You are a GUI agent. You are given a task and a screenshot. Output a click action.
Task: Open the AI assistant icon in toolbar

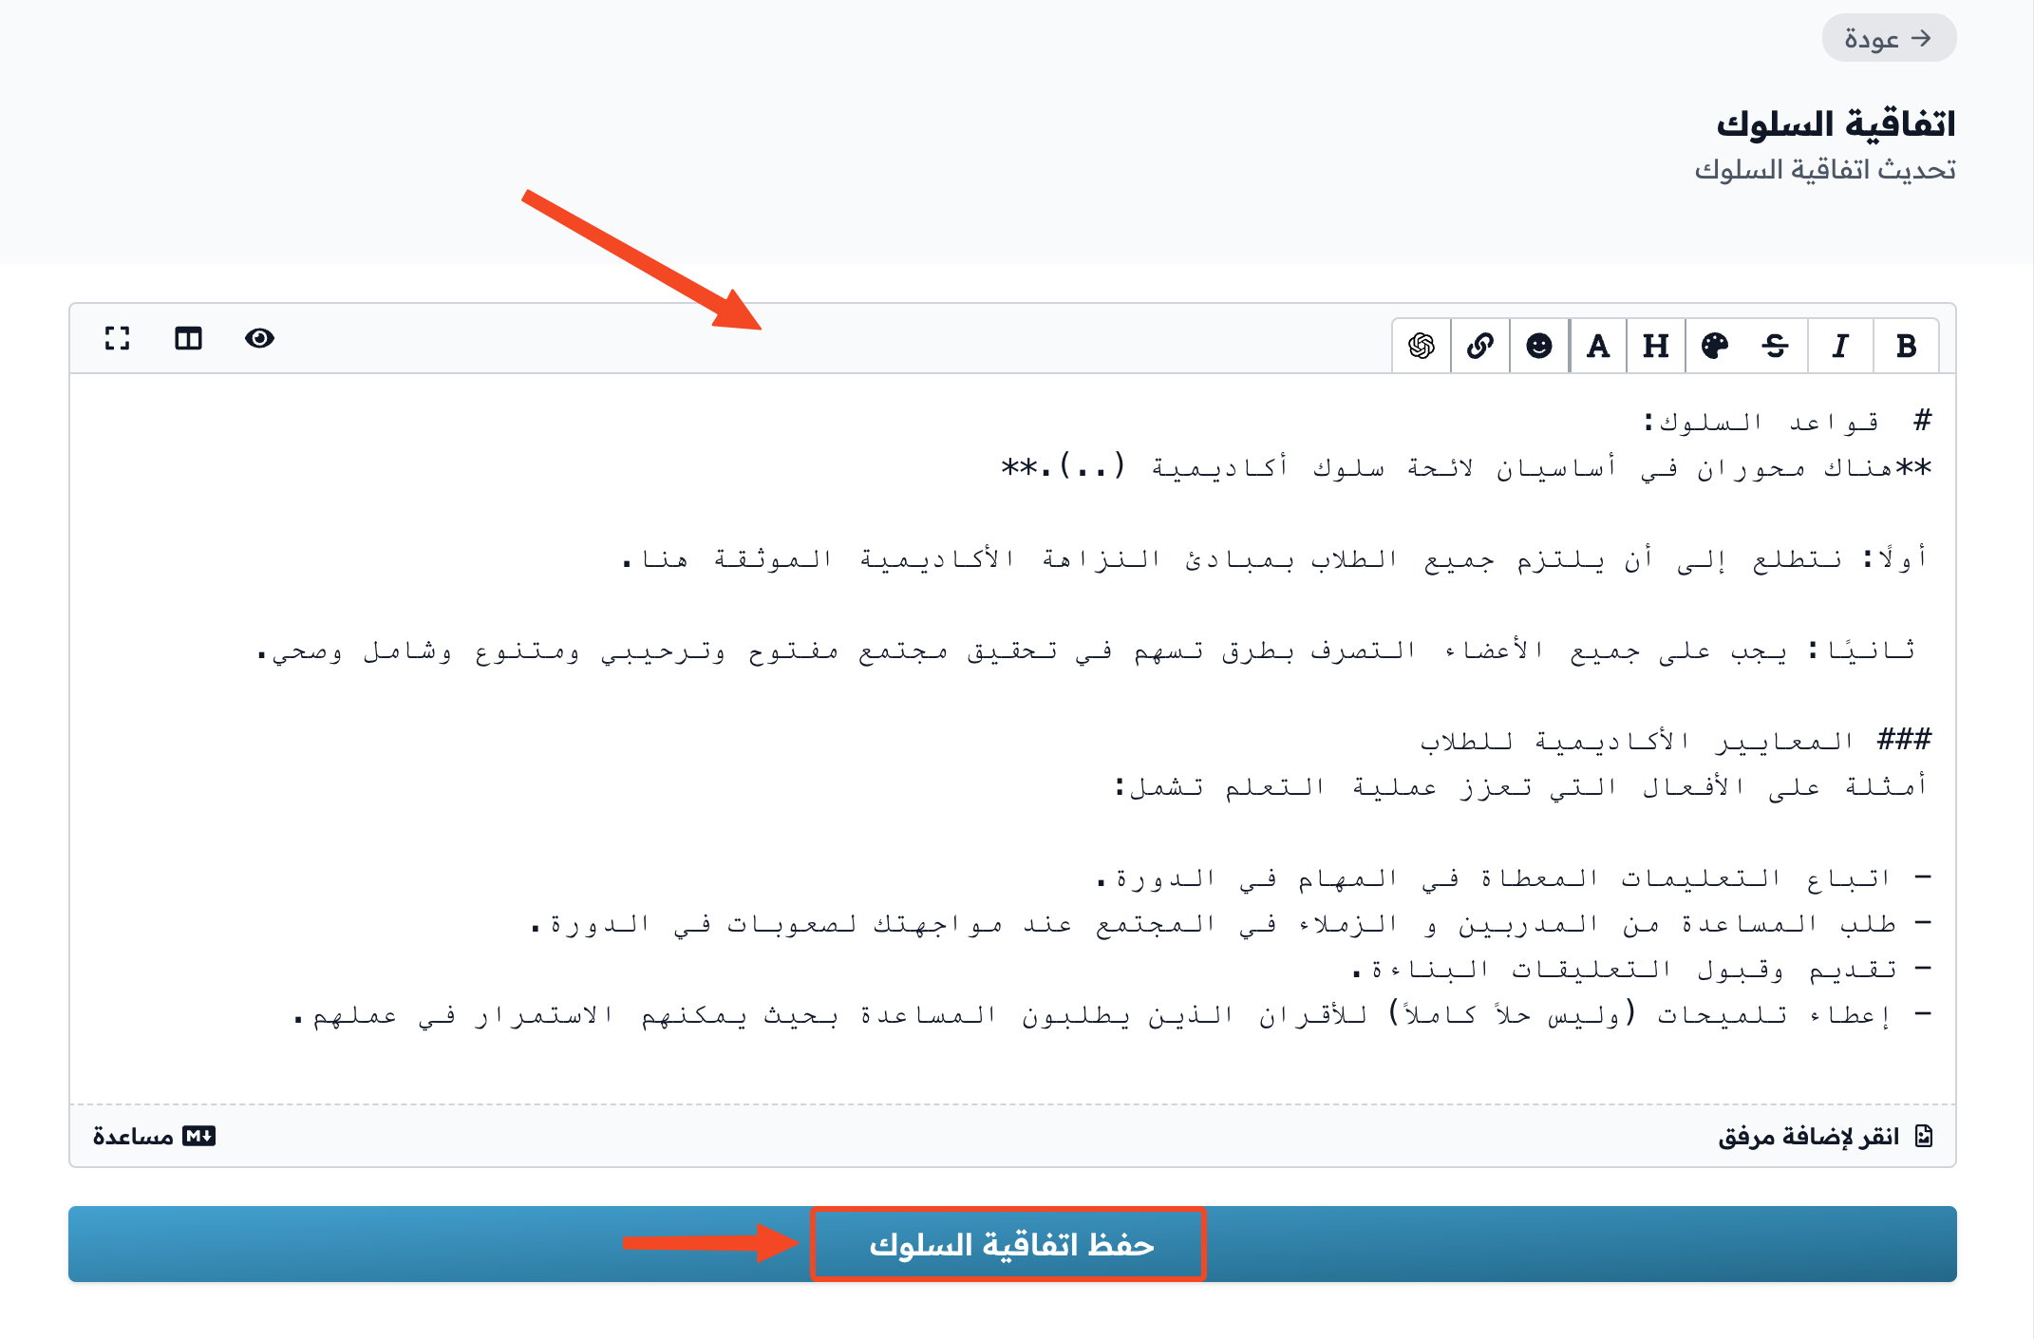(x=1422, y=347)
